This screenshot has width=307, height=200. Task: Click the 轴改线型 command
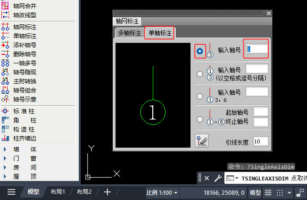25,15
